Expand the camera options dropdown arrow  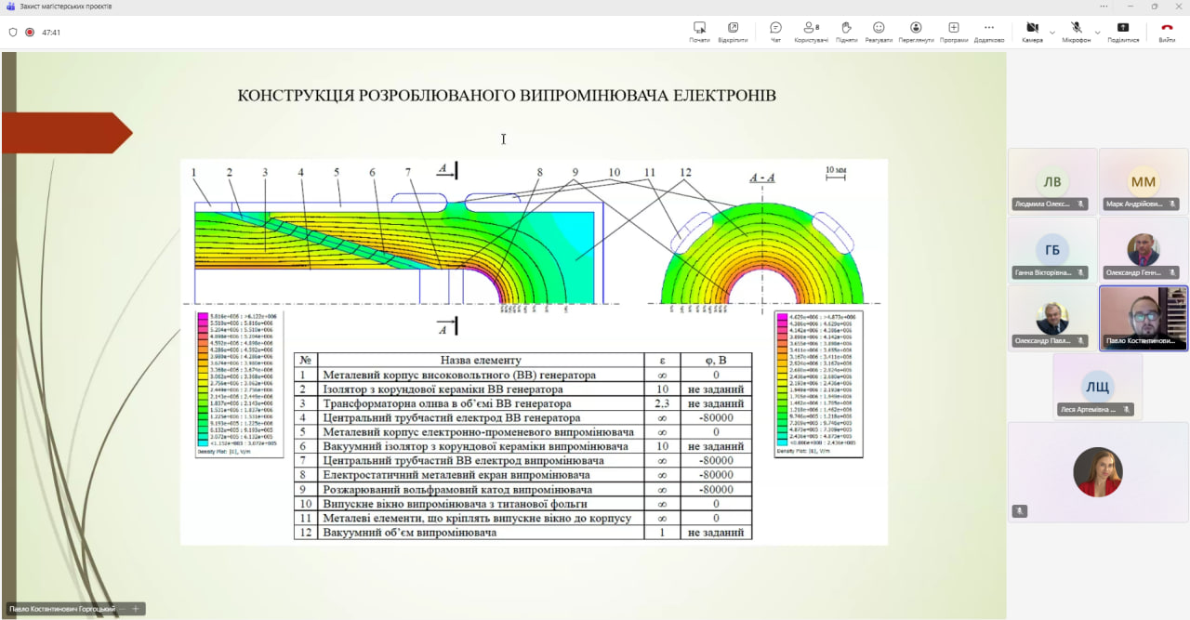1052,33
